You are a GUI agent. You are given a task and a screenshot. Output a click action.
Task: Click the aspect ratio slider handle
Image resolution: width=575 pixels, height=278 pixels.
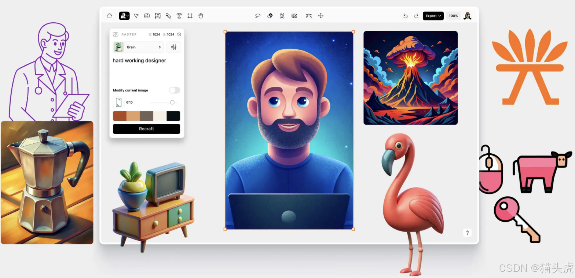click(172, 102)
